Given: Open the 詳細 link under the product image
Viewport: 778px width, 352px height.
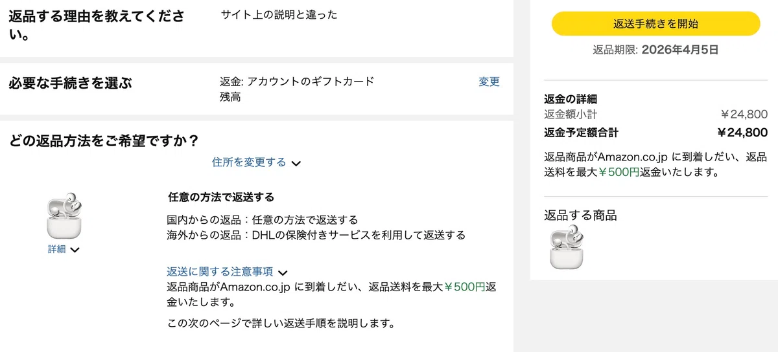Looking at the screenshot, I should (x=57, y=249).
